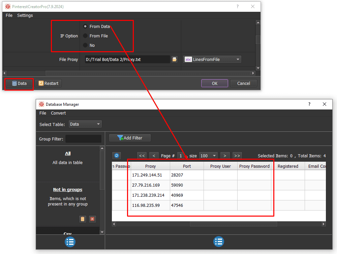Screen dimensions: 337x254
Task: Click settings panel scroll up arrow
Action: click(x=258, y=23)
